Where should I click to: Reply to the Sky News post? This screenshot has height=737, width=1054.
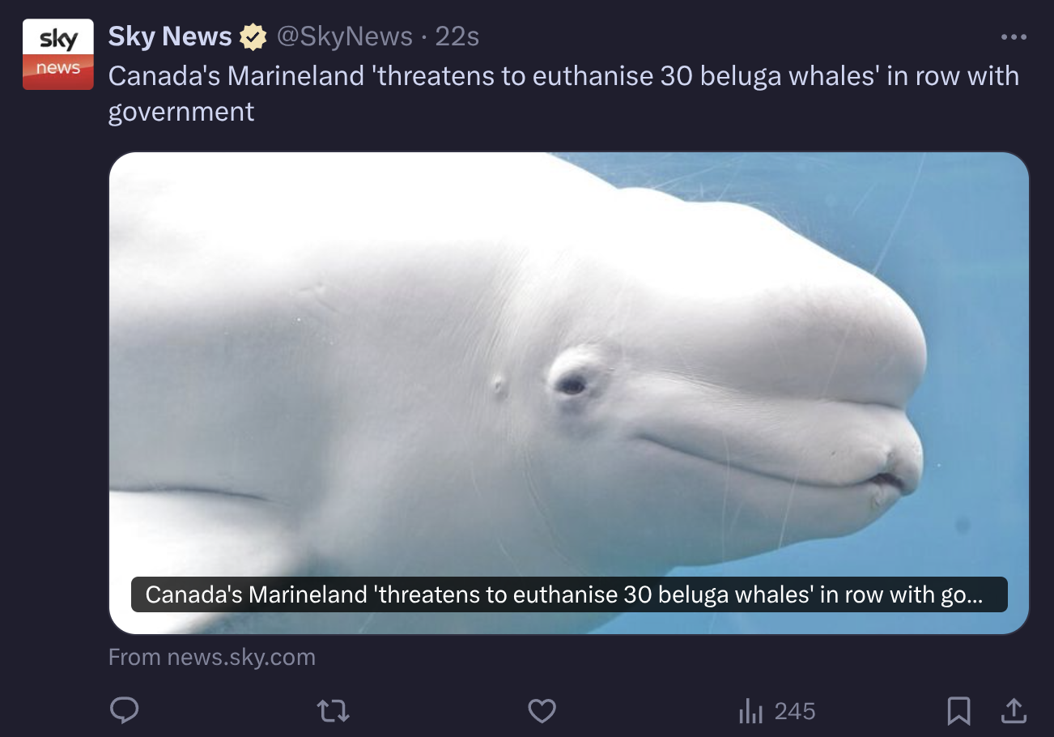click(x=124, y=711)
